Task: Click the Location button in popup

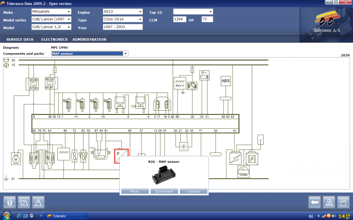Action: 193,191
